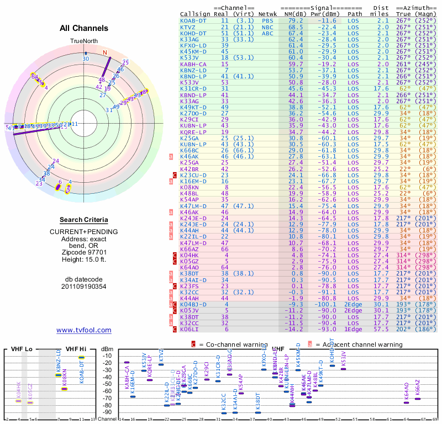The image size is (442, 424).
Task: Click the 79.2 NM(dB) value
Action: click(296, 21)
